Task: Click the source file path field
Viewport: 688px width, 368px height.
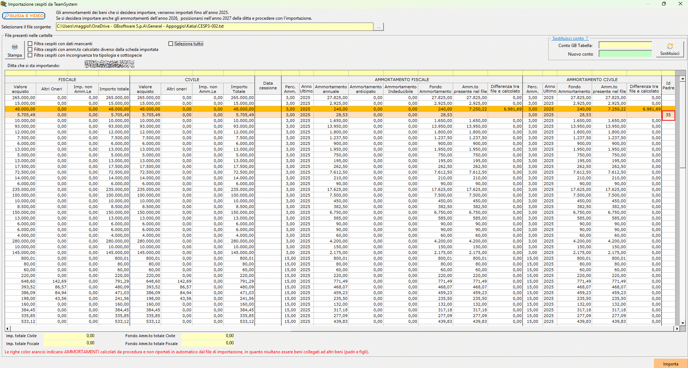Action: point(214,27)
